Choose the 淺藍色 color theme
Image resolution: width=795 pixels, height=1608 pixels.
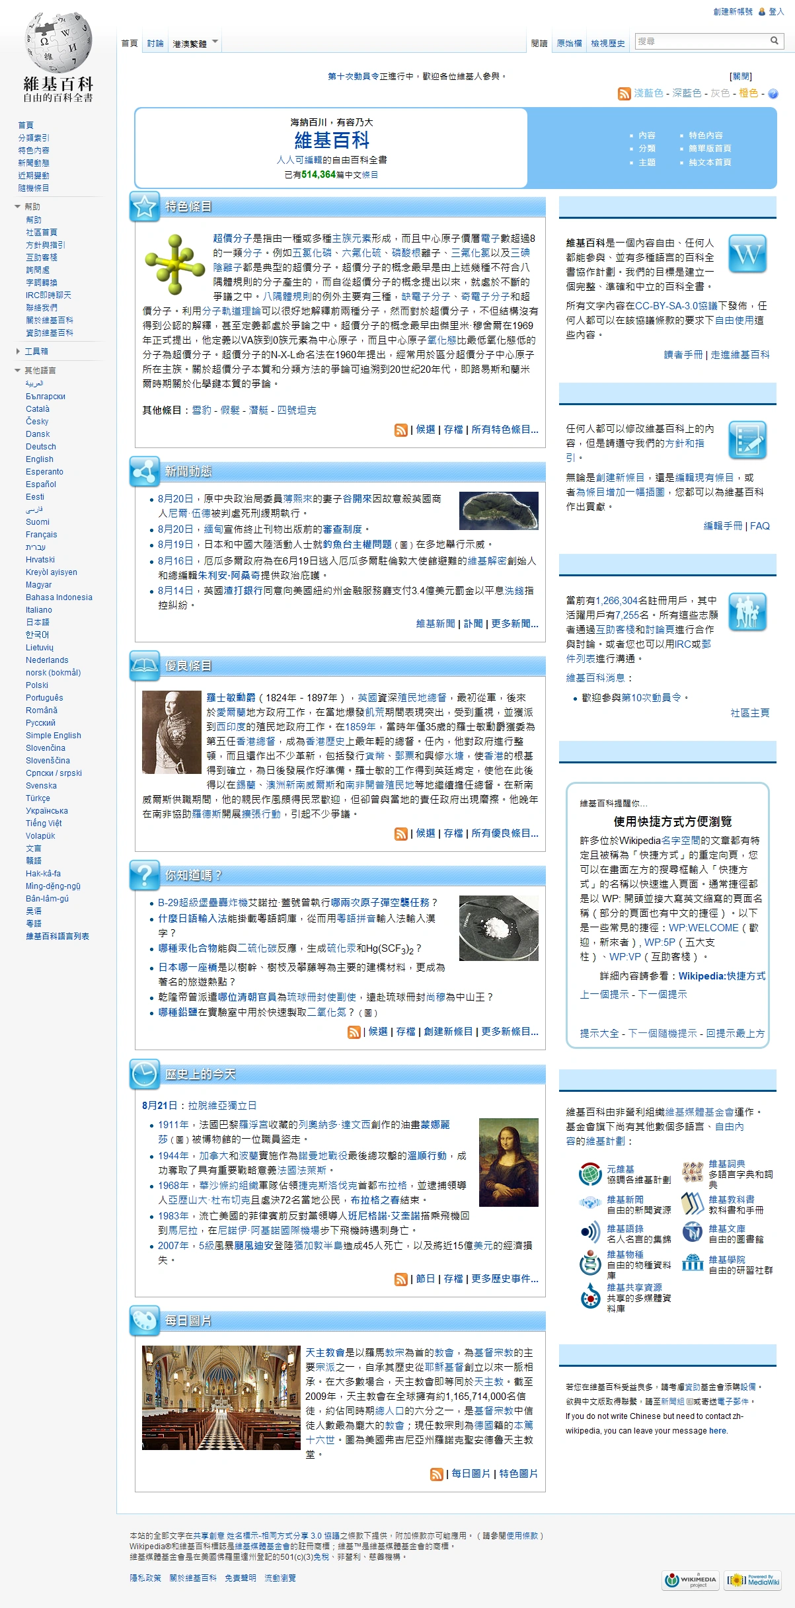[648, 94]
